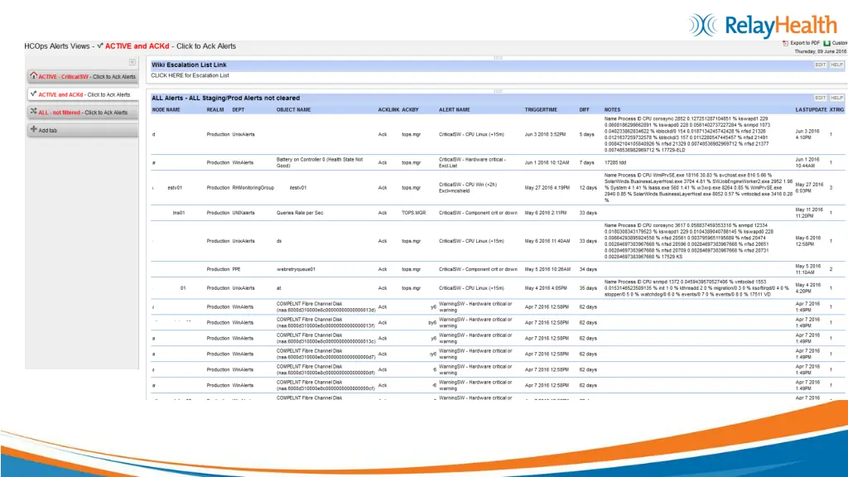Select the 'Queries Rate per Sec' object cell
This screenshot has width=848, height=477.
point(300,213)
